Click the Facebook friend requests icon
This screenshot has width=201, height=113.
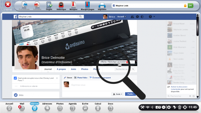132,17
